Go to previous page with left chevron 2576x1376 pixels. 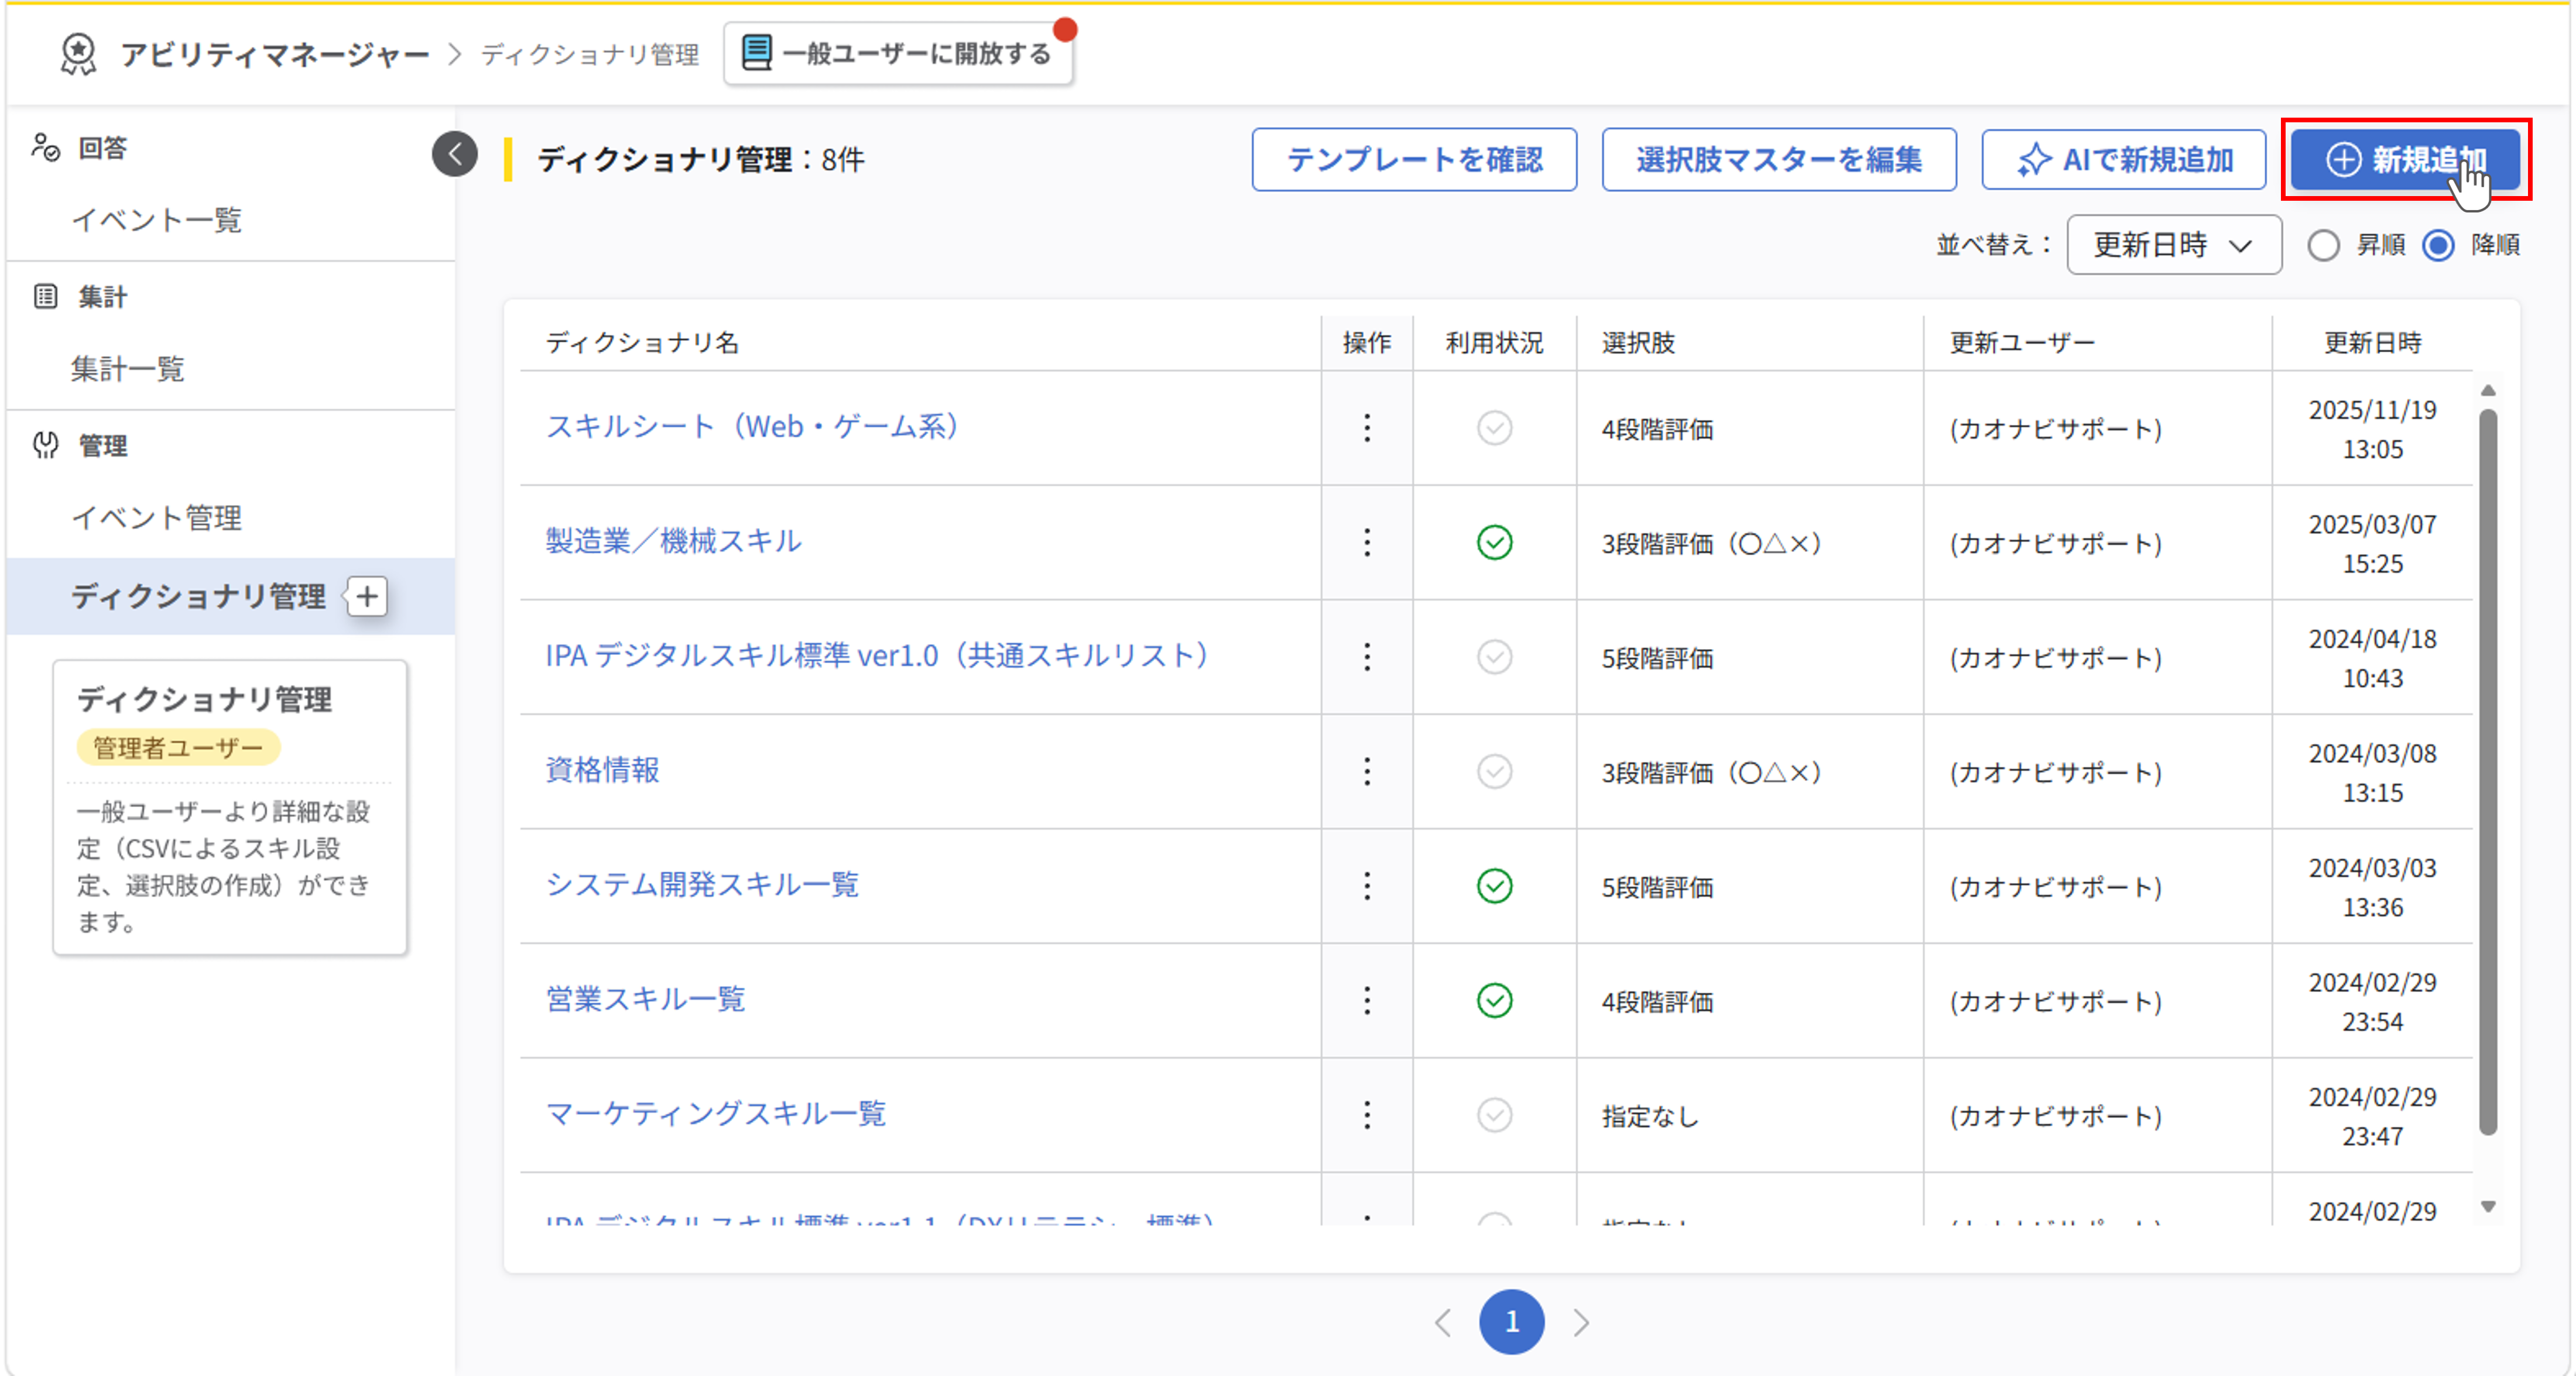[1442, 1323]
